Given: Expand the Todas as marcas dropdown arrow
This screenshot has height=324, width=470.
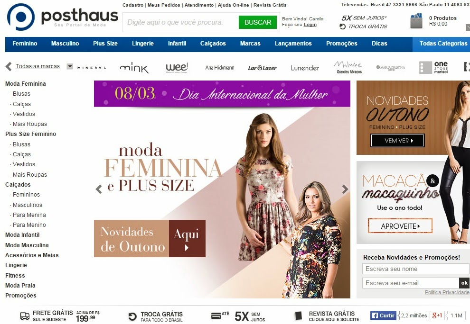Looking at the screenshot, I should coord(70,66).
